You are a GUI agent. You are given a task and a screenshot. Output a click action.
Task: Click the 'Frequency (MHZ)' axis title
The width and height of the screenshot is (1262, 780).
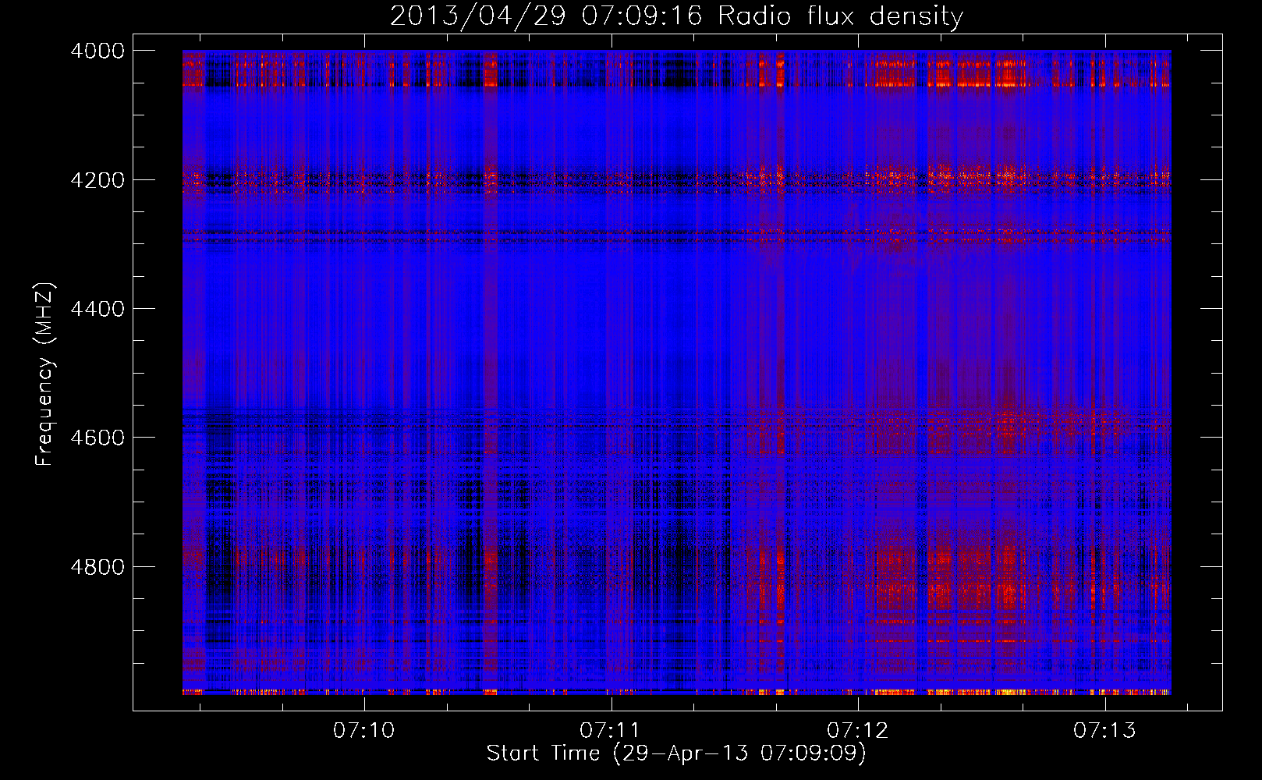(x=44, y=374)
